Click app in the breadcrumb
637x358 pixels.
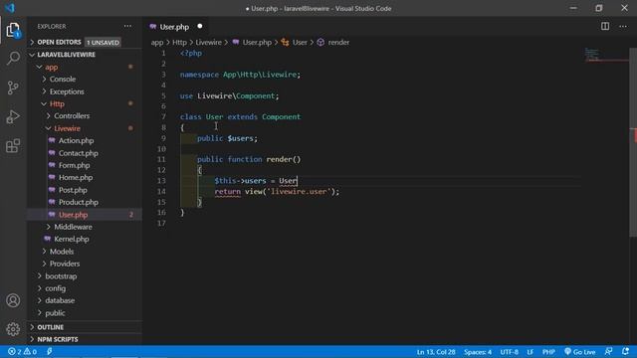coord(157,42)
